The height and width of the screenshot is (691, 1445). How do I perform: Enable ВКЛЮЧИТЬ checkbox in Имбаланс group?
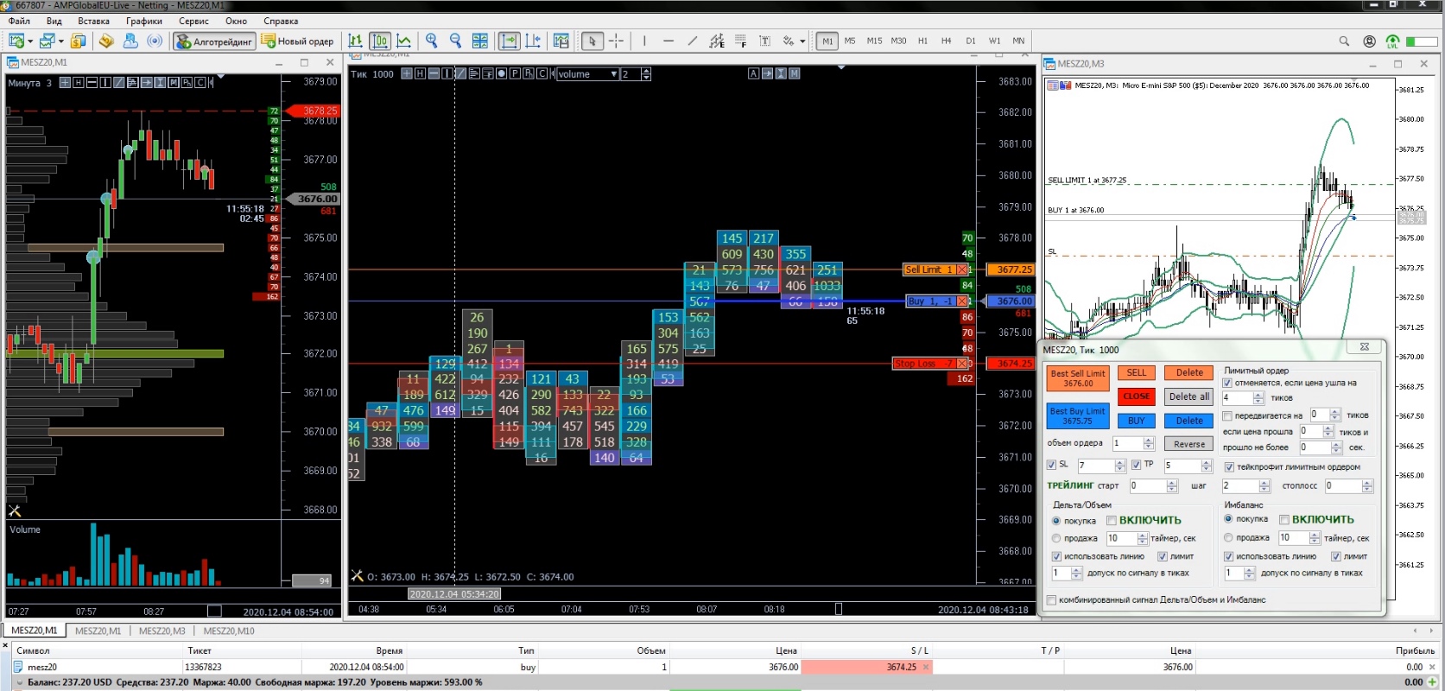point(1284,519)
